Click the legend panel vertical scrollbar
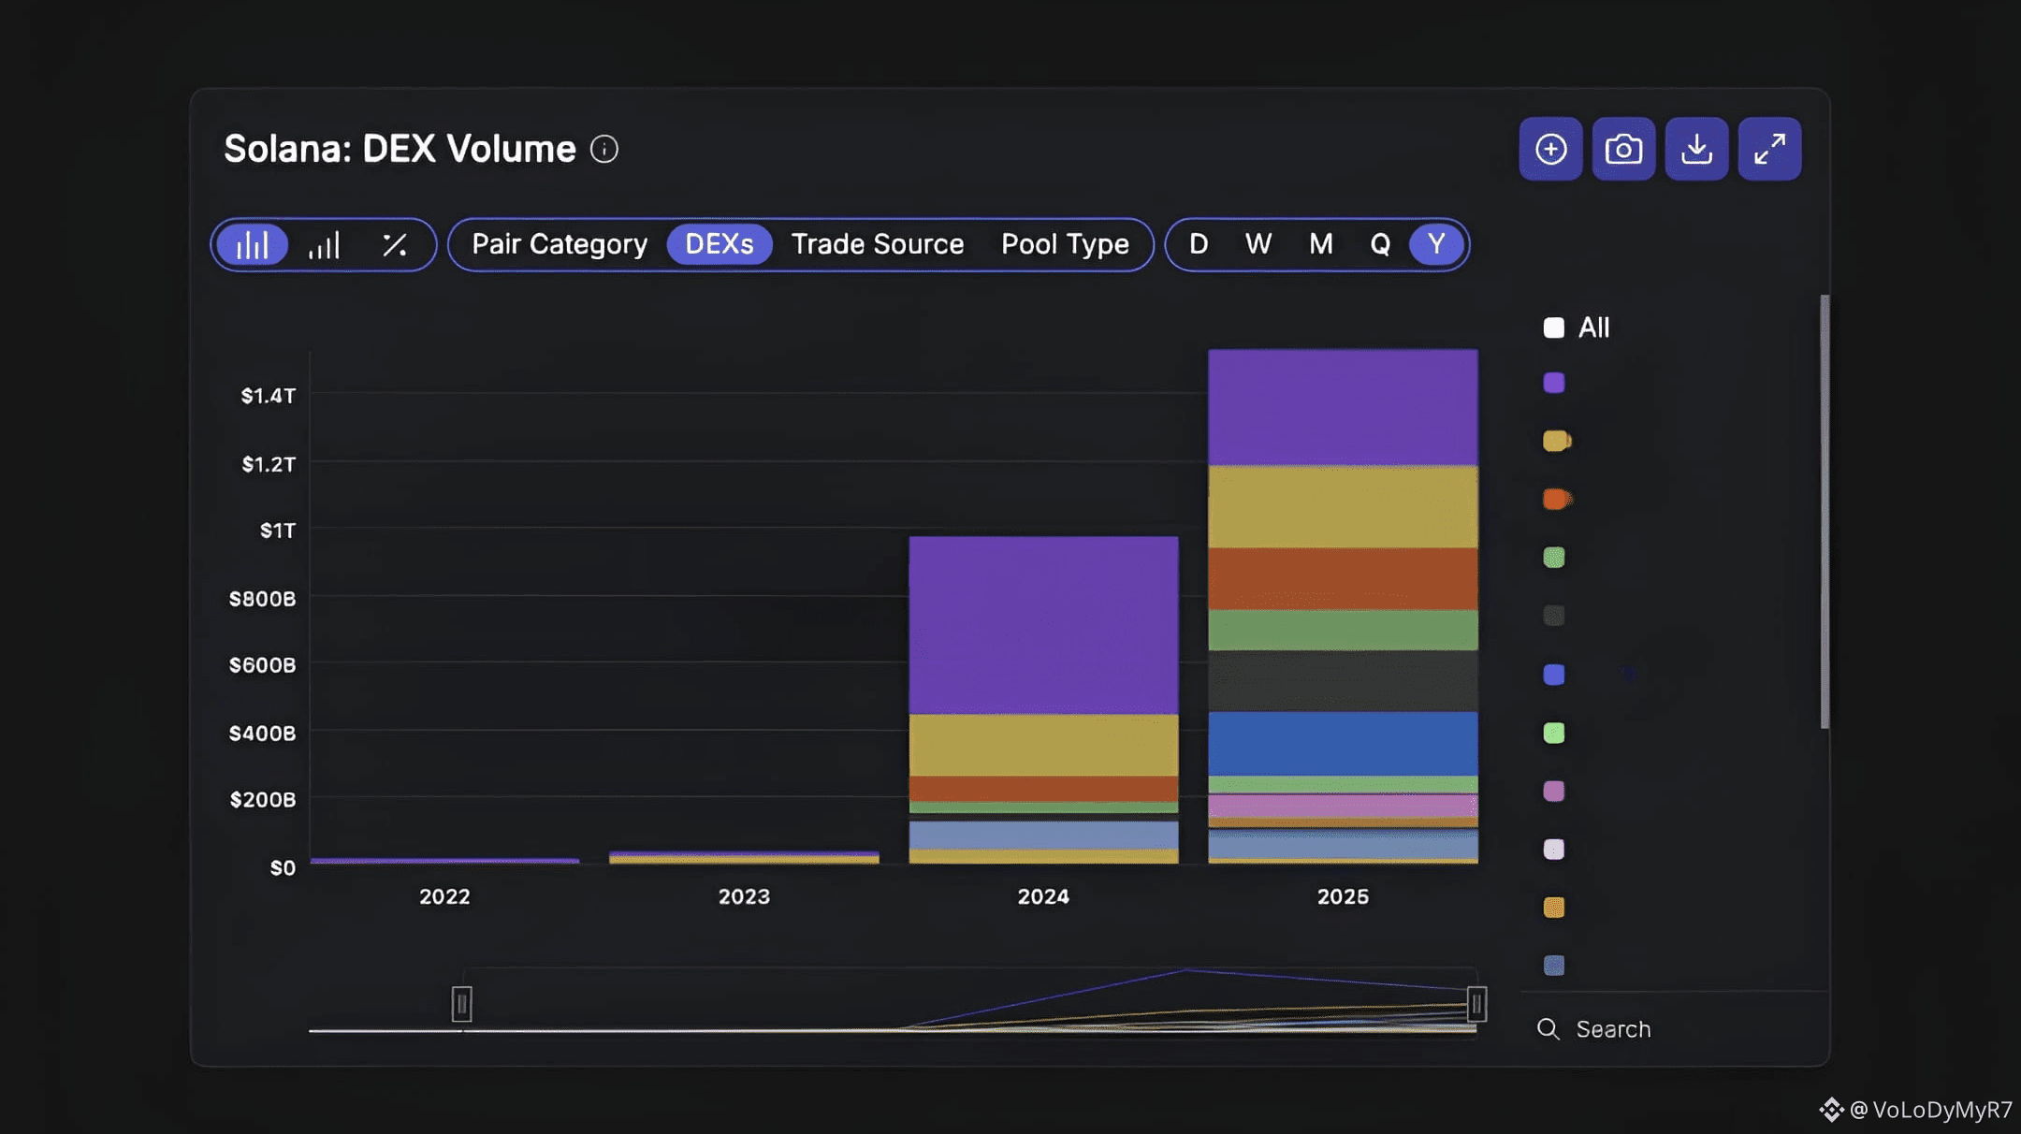This screenshot has width=2021, height=1134. [1824, 511]
